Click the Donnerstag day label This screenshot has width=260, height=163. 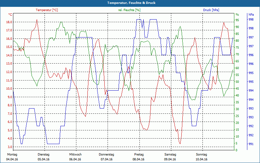point(107,155)
